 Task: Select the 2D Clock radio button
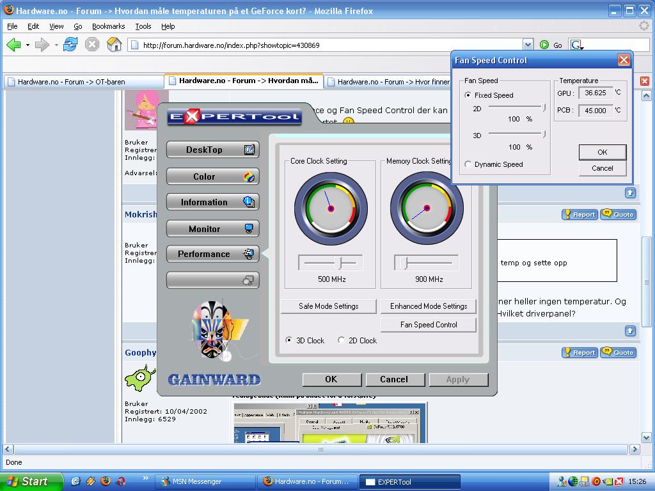pos(342,340)
